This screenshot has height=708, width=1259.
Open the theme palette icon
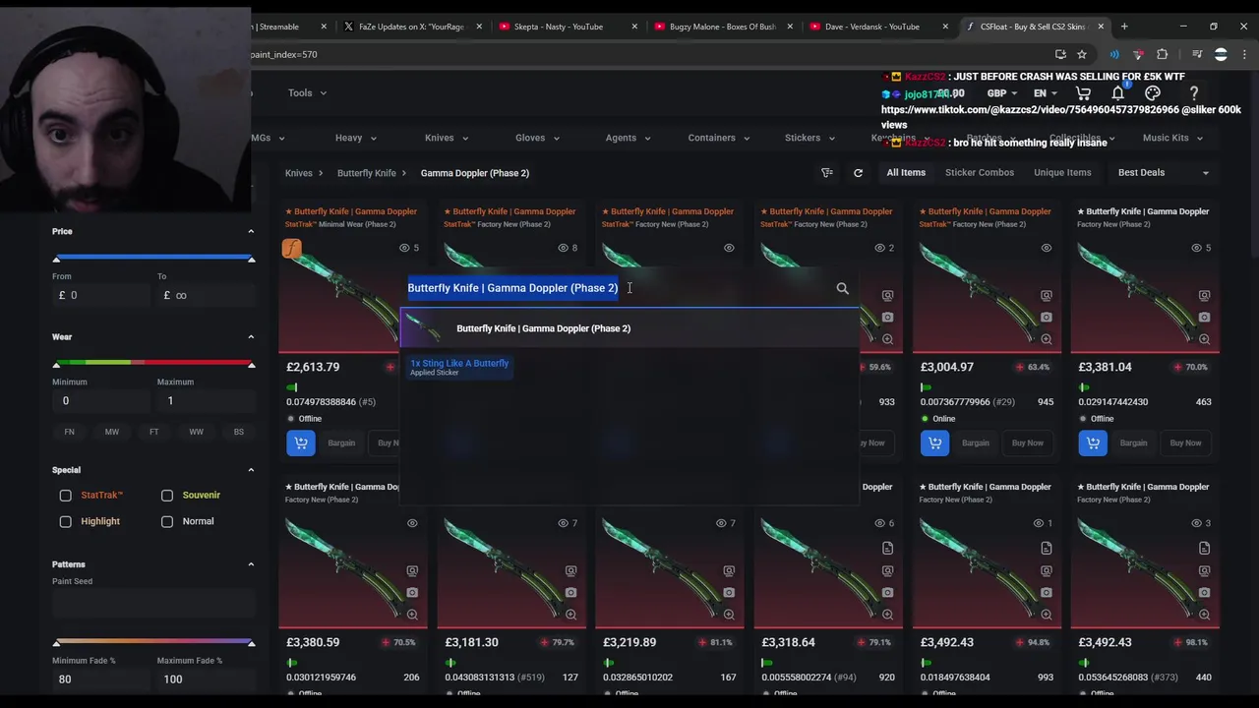pyautogui.click(x=1153, y=93)
